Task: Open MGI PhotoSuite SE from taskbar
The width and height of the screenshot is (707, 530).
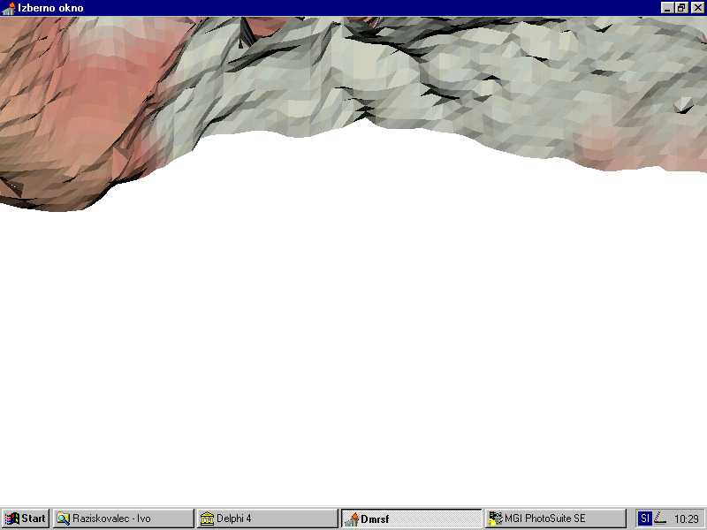Action: (x=555, y=519)
